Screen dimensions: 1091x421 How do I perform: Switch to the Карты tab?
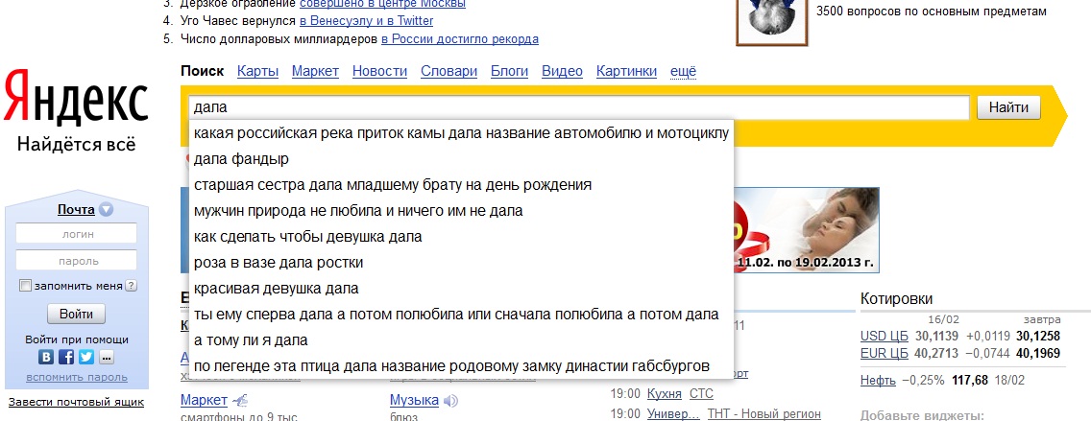point(258,71)
